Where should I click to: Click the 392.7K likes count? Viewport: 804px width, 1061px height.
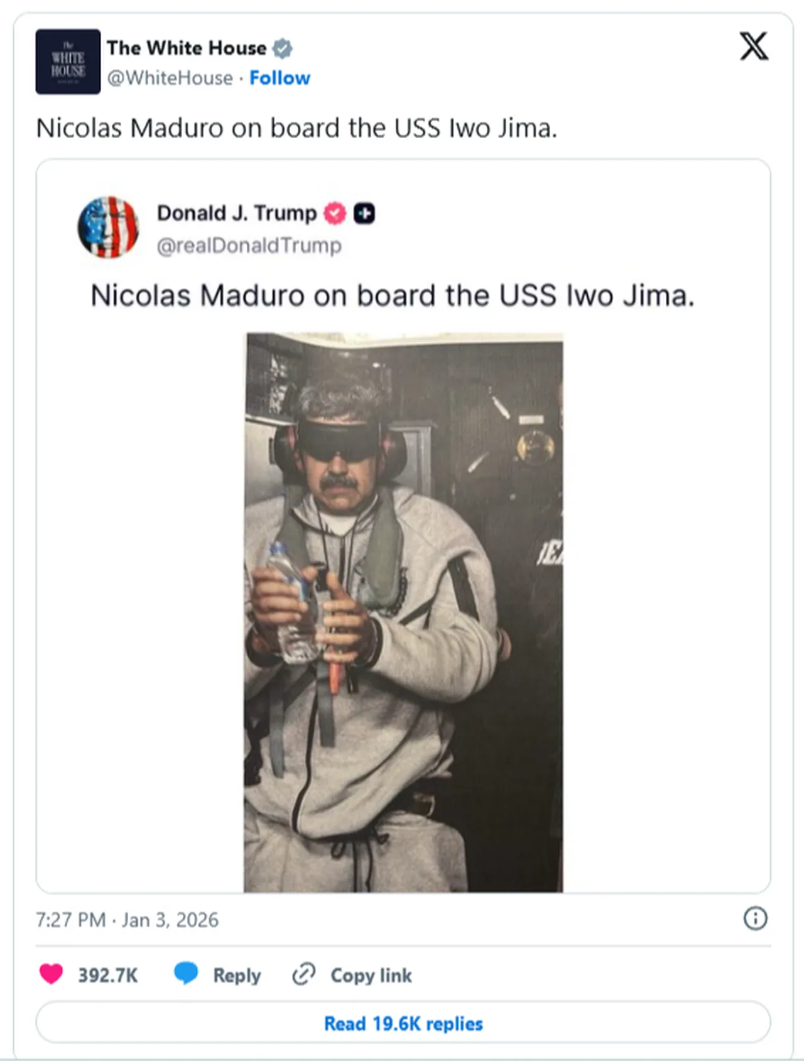click(x=107, y=975)
